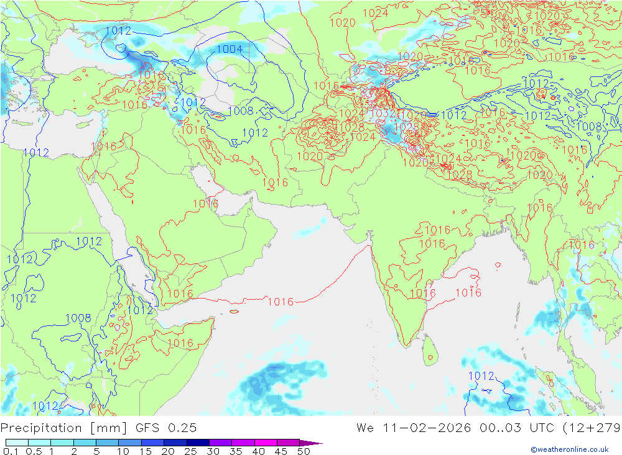622x455 pixels.
Task: Pick the legend swatch between 30 and 35
Action: 221,443
